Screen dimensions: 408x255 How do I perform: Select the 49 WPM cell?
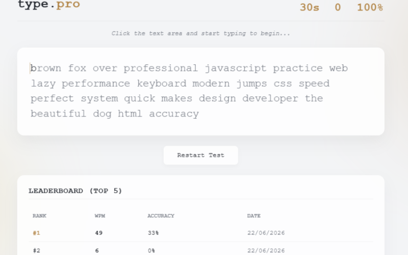point(98,233)
